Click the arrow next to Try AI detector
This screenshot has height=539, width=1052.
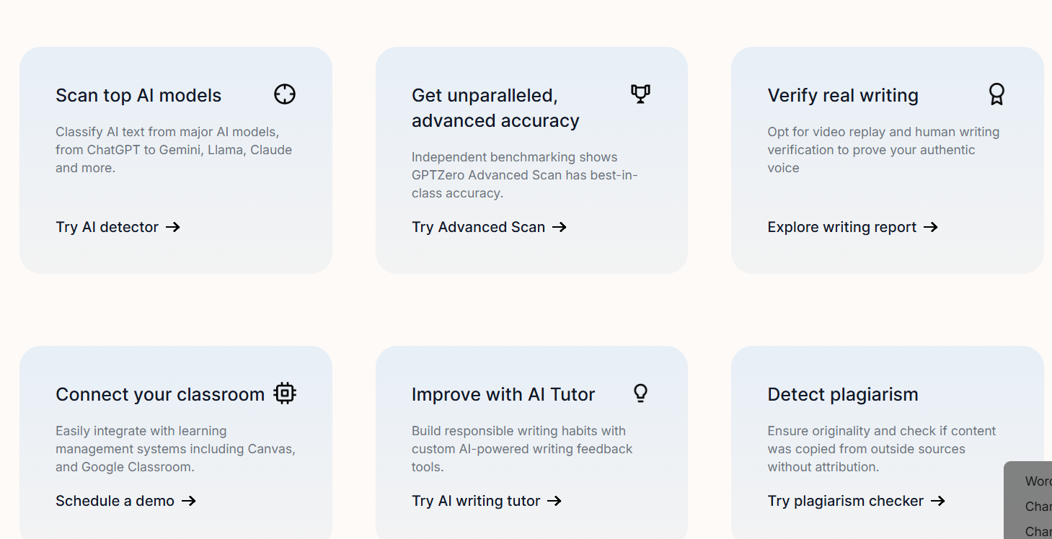pyautogui.click(x=173, y=227)
